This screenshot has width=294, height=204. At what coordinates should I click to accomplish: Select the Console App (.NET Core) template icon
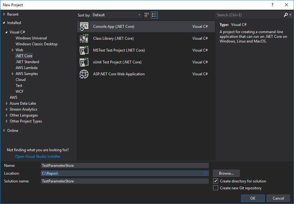click(x=84, y=27)
